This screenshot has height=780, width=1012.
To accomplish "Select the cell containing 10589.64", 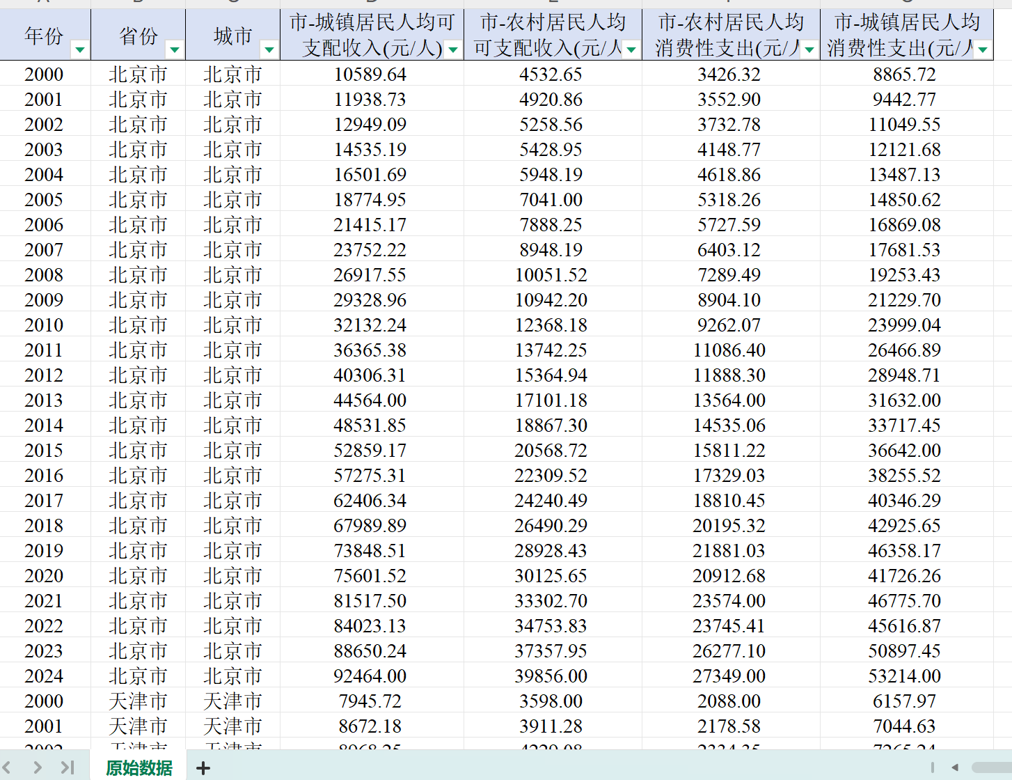I will pos(372,75).
